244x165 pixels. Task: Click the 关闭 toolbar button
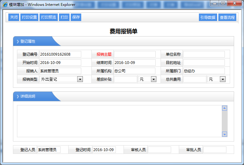14,17
